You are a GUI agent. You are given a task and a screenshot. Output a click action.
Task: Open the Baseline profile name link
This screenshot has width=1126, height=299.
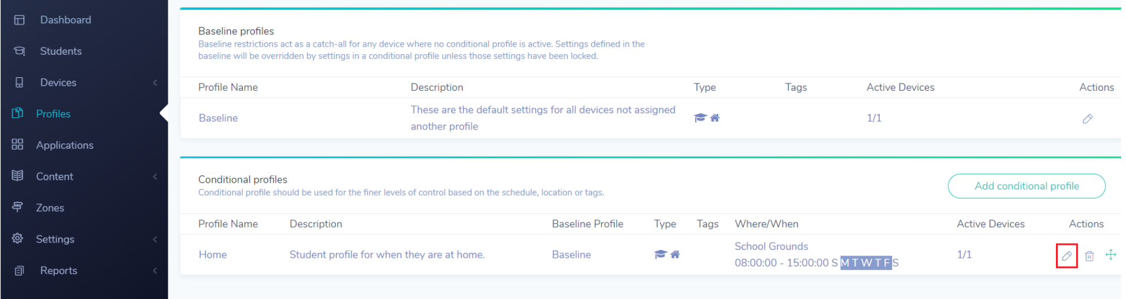(x=218, y=118)
